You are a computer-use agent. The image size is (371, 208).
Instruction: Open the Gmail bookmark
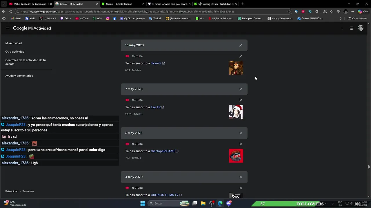click(16, 18)
